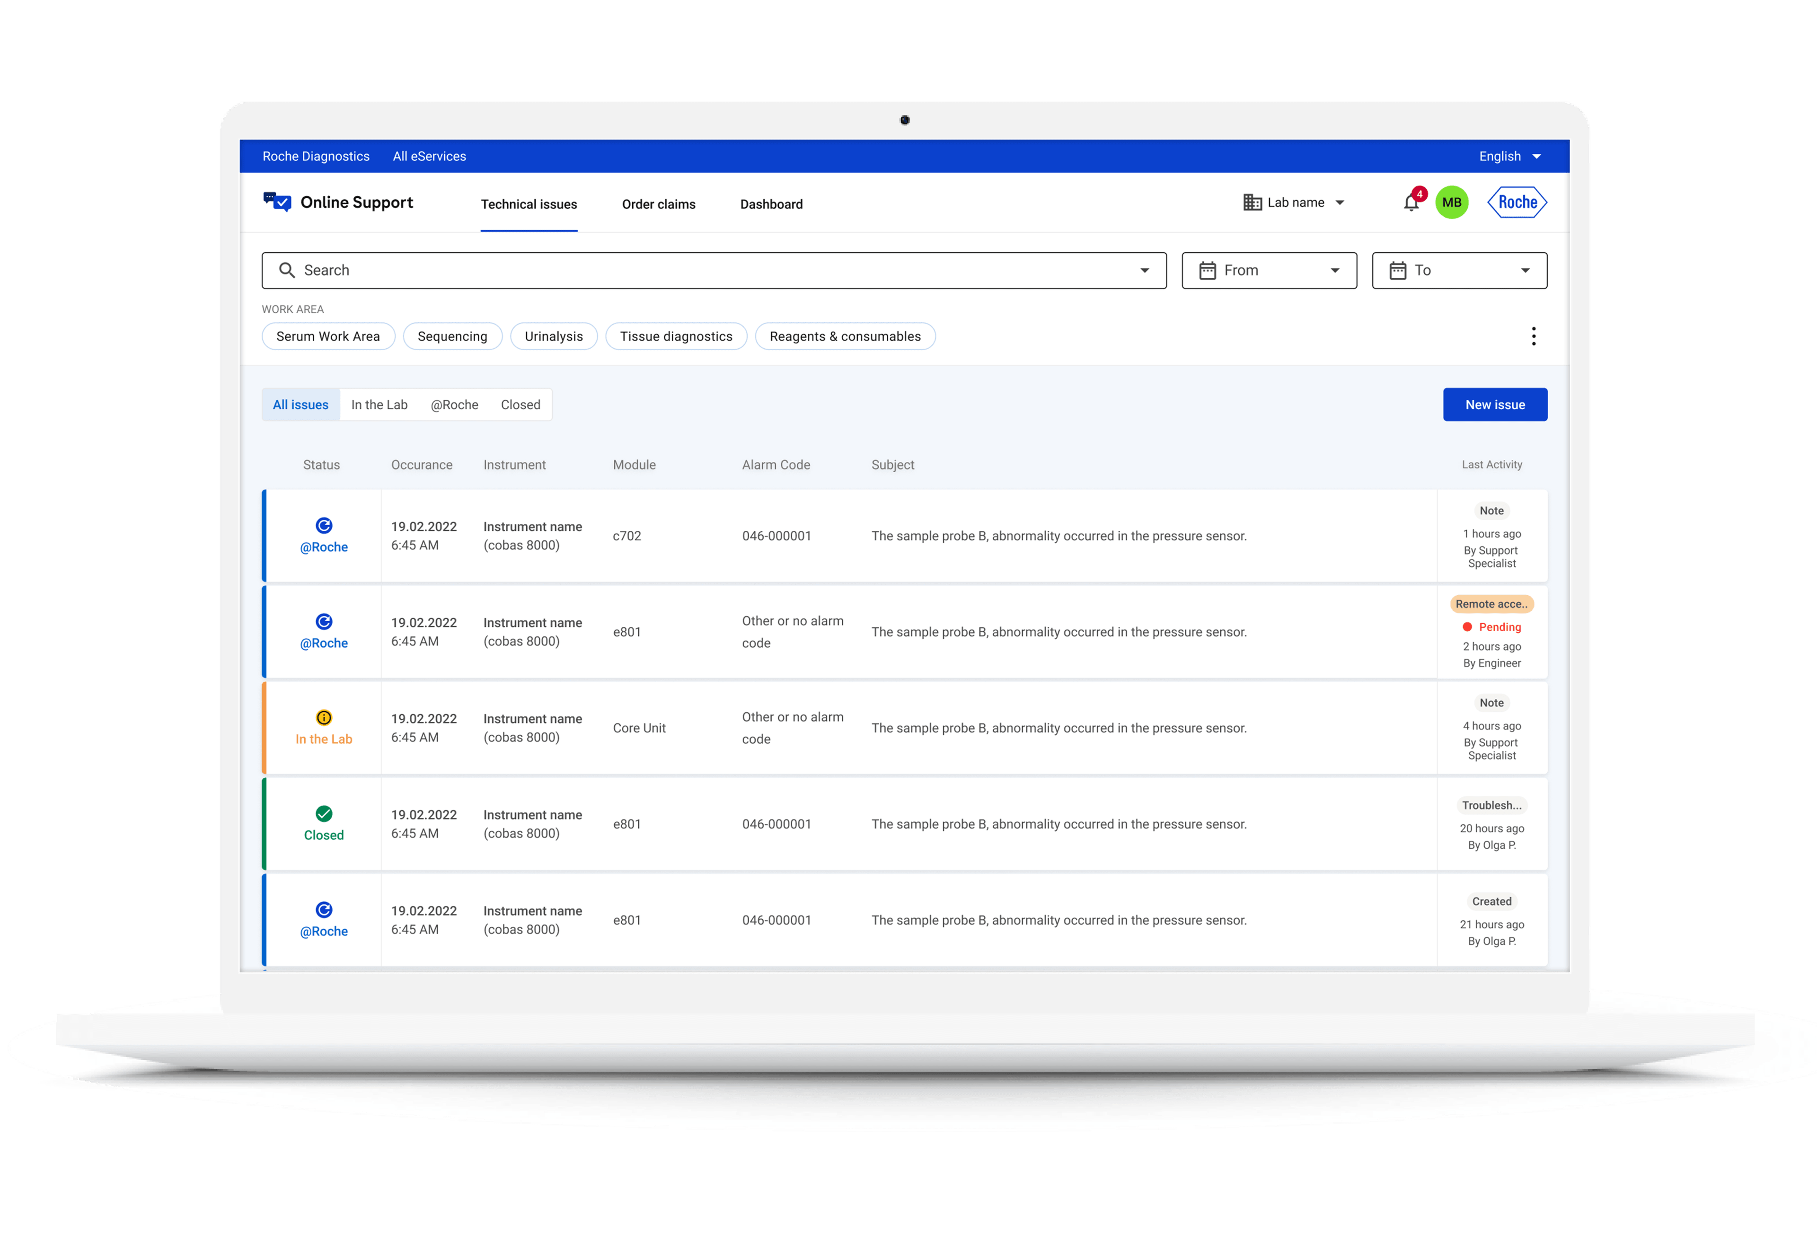Click the Roche hexagon logo
This screenshot has width=1817, height=1233.
pyautogui.click(x=1517, y=203)
